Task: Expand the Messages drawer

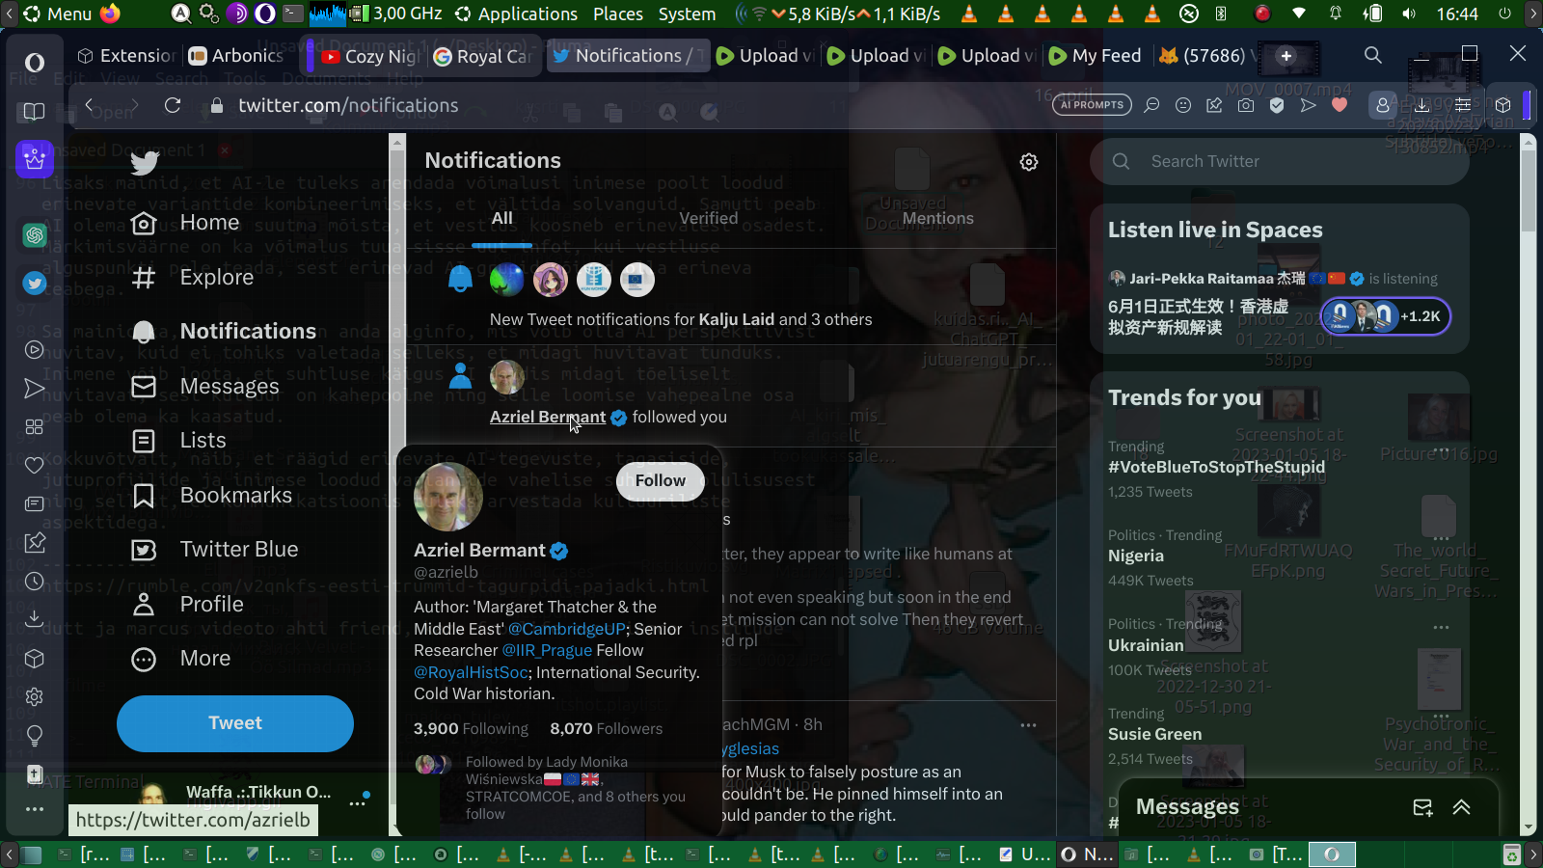Action: (1462, 807)
